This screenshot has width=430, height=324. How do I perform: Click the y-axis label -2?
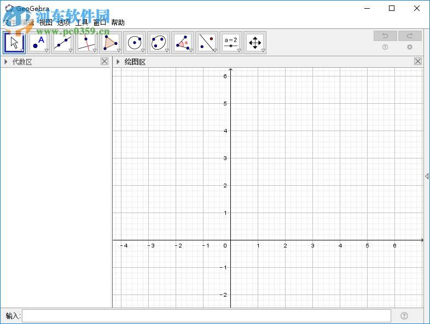coord(224,294)
